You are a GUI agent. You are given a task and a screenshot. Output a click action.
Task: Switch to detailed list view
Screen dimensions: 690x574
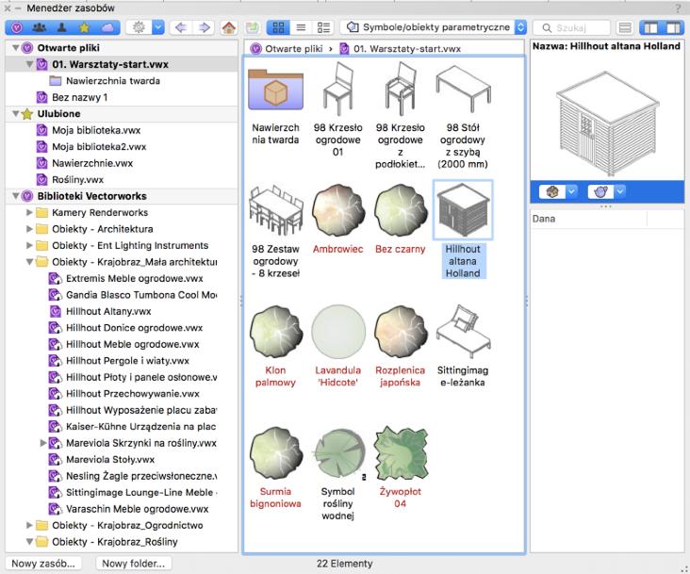323,27
